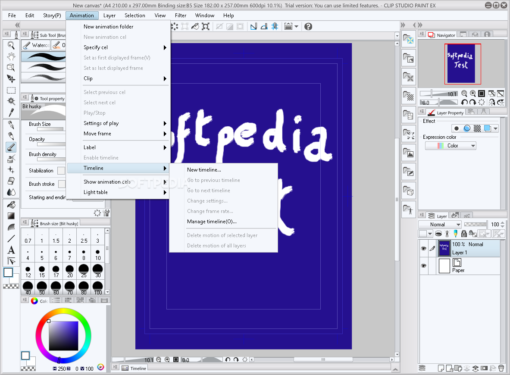Open the Normal blending mode dropdown
Image resolution: width=510 pixels, height=375 pixels.
[440, 225]
